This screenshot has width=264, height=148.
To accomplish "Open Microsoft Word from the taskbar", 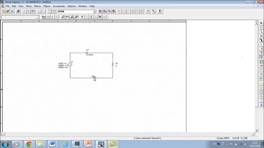I will pos(52,144).
